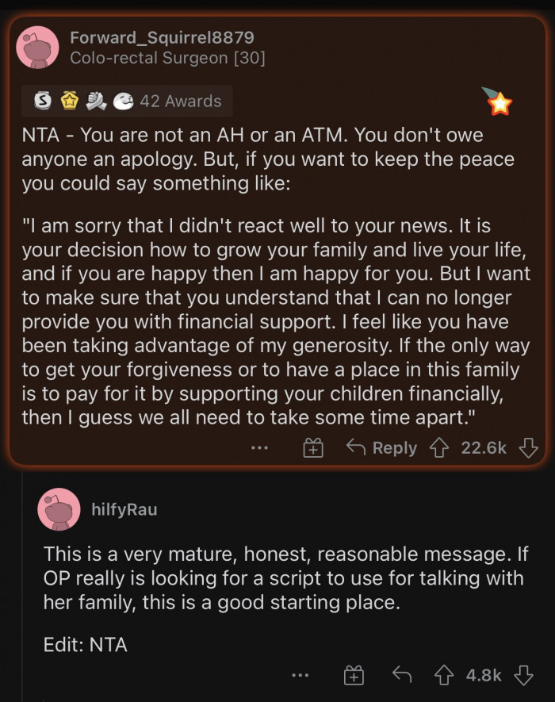555x702 pixels.
Task: Click the Silver award icon
Action: (x=43, y=102)
